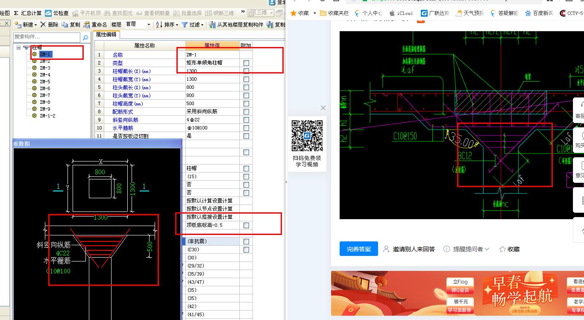Tick 附加 checkbox for 配筋形式 row

click(246, 112)
